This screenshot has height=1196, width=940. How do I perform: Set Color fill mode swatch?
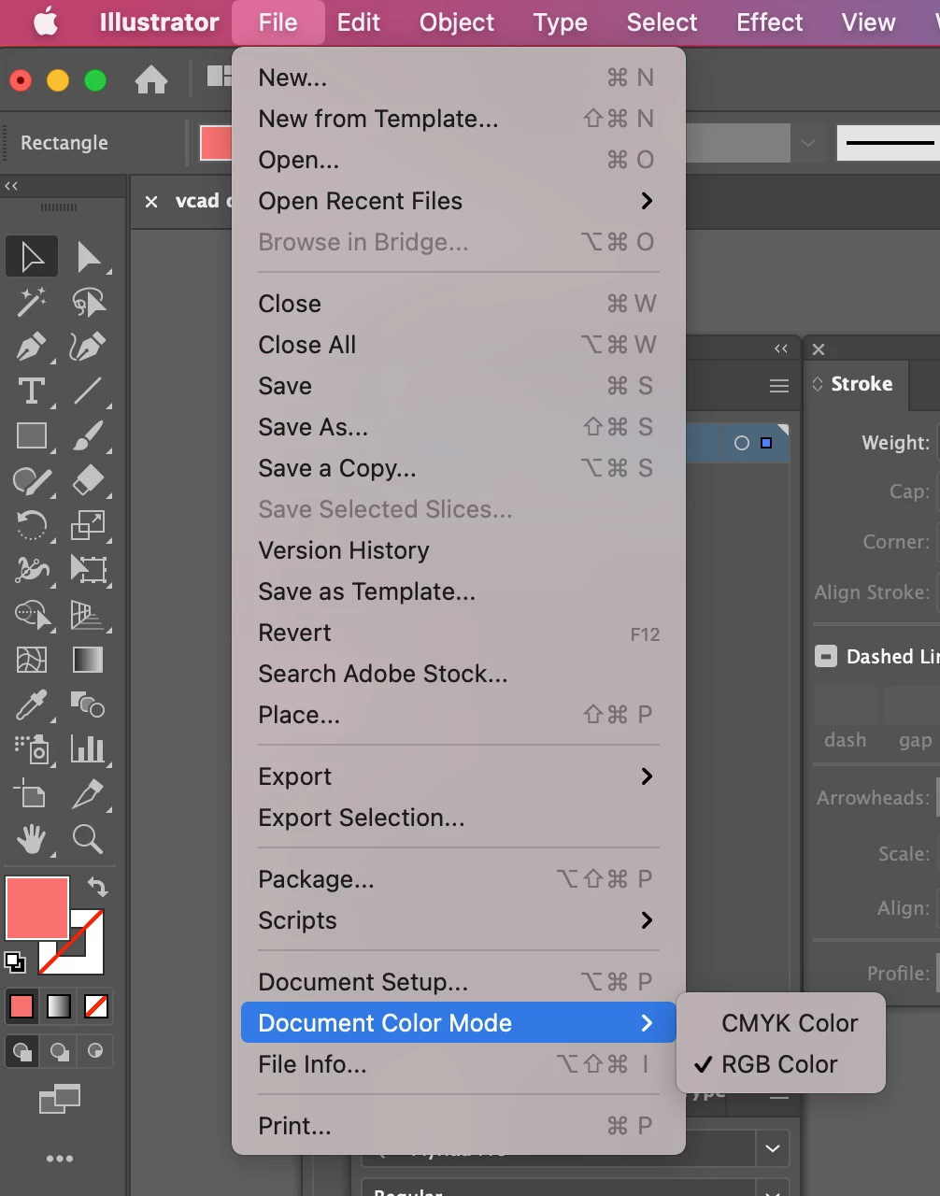(21, 1006)
